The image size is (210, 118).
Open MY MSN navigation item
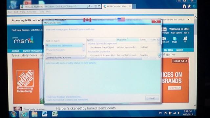[168, 50]
